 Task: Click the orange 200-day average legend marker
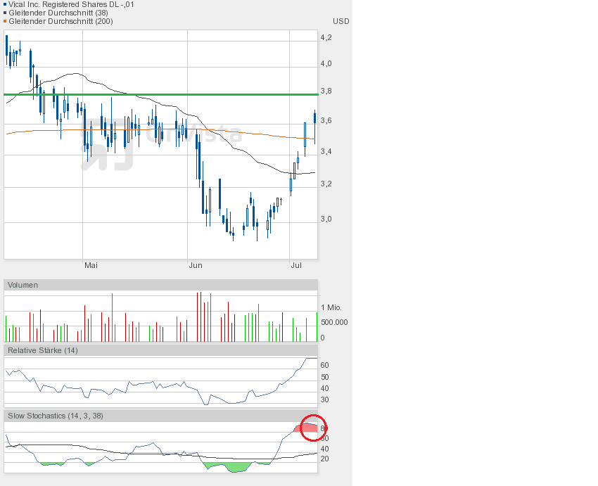pyautogui.click(x=5, y=21)
